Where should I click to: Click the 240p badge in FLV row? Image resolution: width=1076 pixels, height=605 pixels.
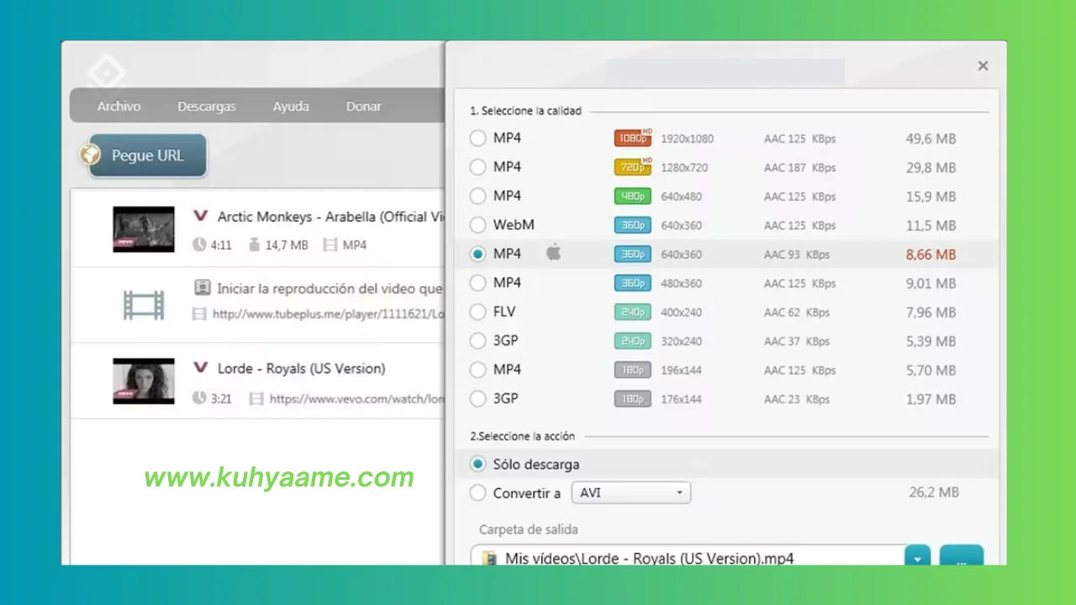(633, 312)
